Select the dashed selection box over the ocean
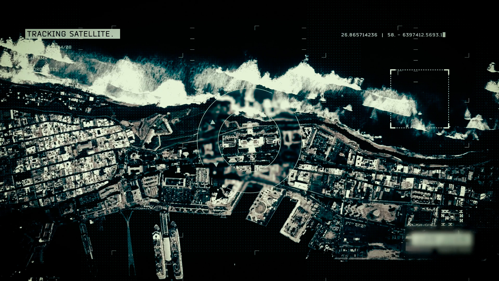499x281 pixels. [x=419, y=99]
